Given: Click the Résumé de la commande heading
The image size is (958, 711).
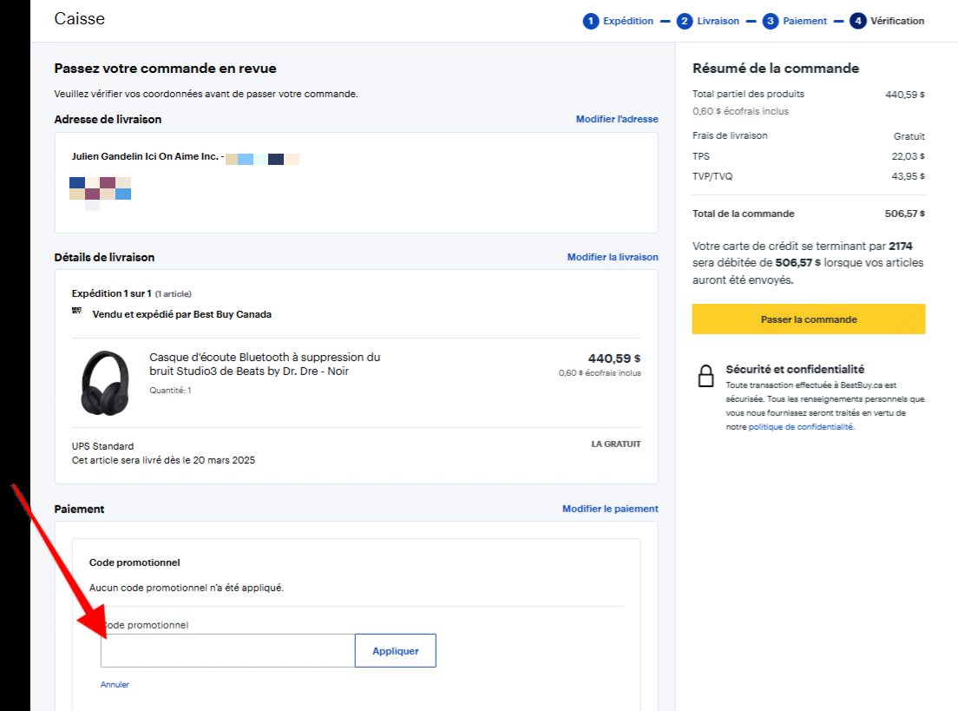Looking at the screenshot, I should click(x=775, y=69).
